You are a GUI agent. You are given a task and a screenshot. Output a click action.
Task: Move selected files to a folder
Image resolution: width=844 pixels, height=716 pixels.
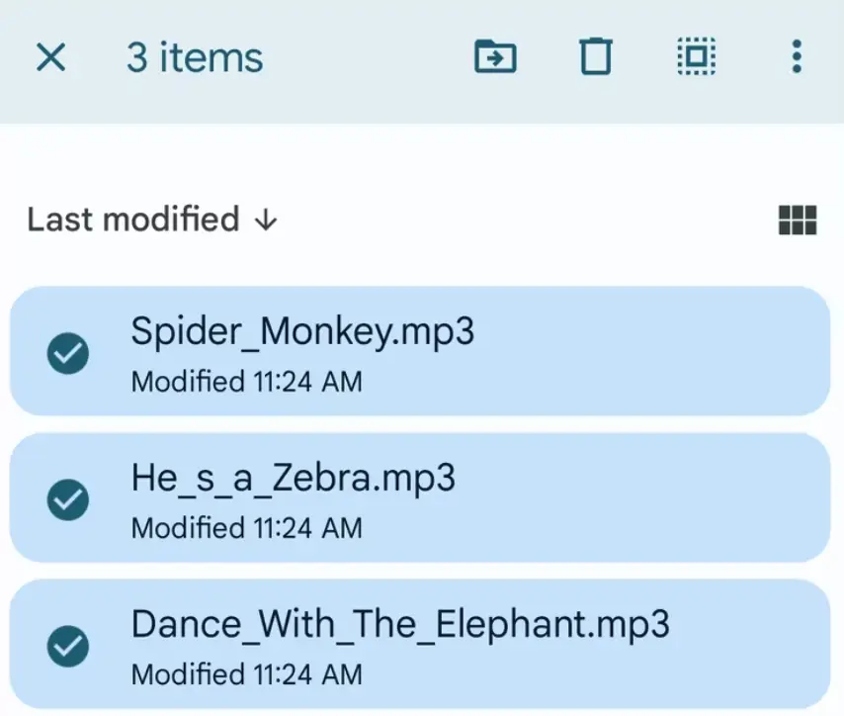(x=495, y=57)
